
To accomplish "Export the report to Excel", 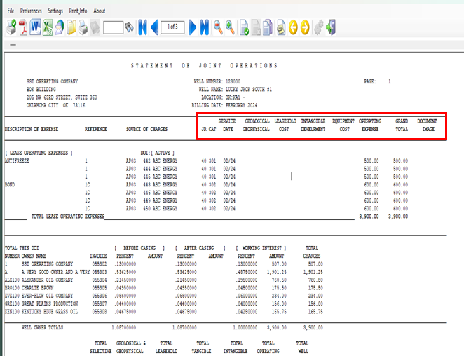I will [48, 27].
